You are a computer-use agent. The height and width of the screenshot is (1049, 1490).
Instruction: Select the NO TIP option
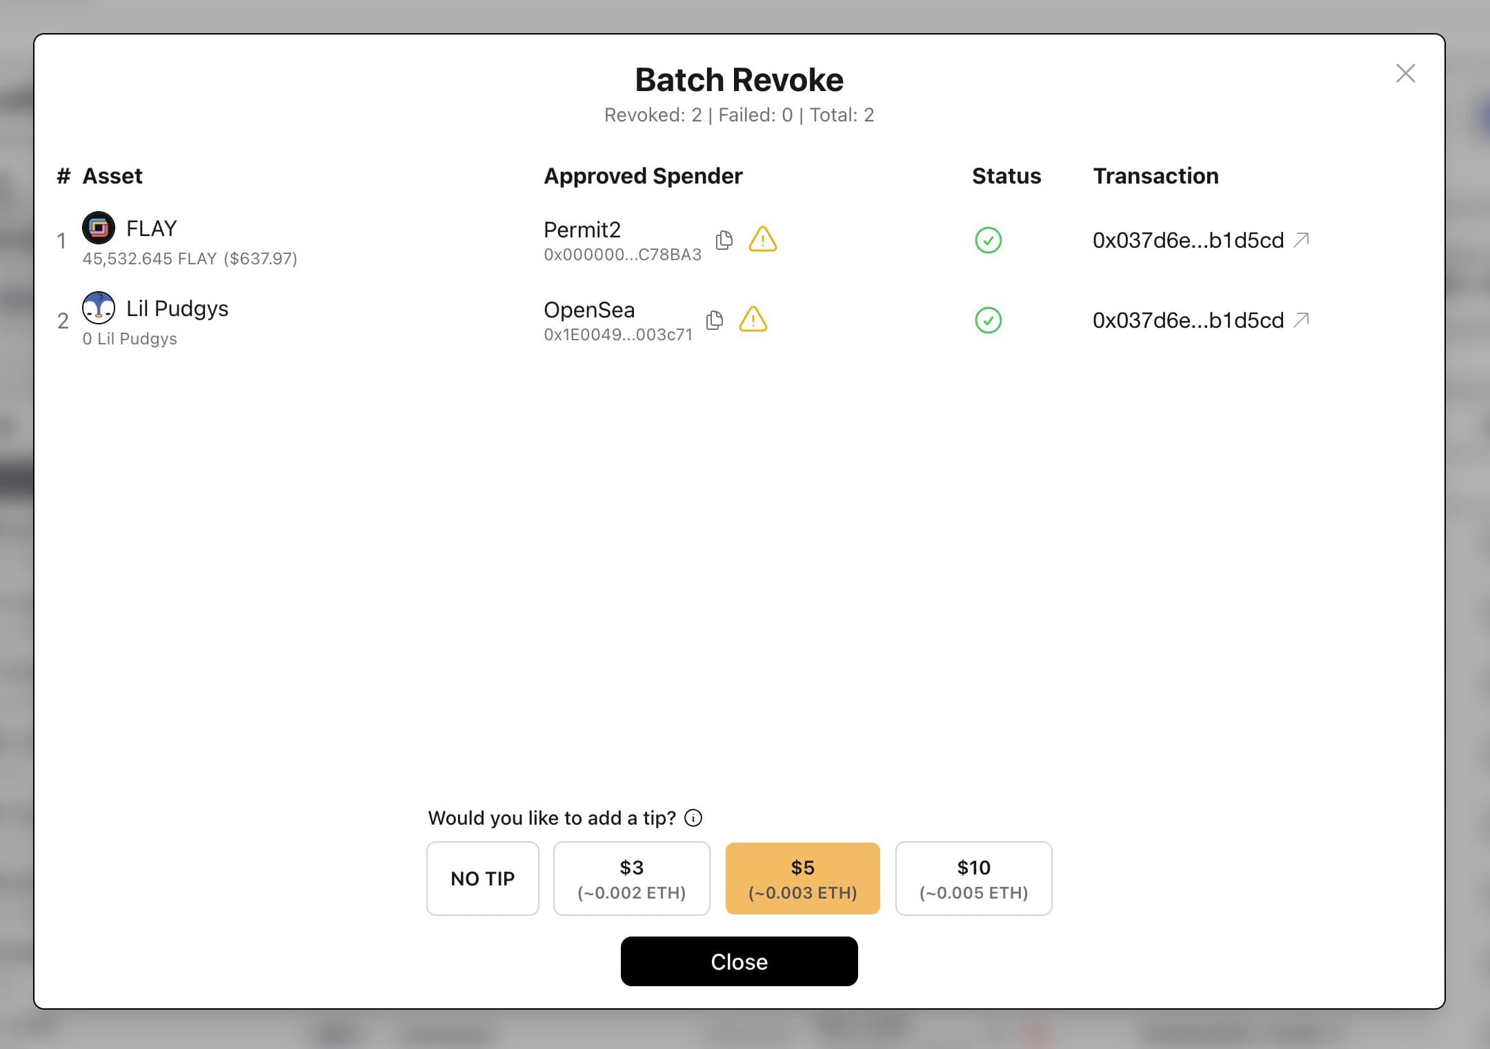point(482,878)
